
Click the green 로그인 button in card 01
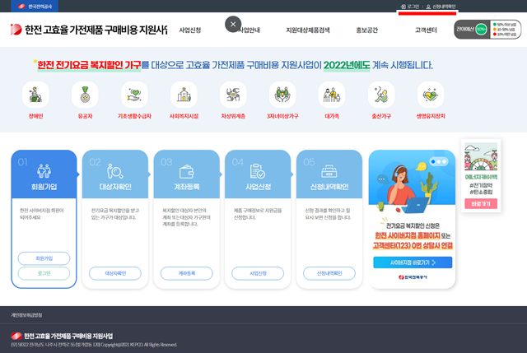pyautogui.click(x=44, y=273)
